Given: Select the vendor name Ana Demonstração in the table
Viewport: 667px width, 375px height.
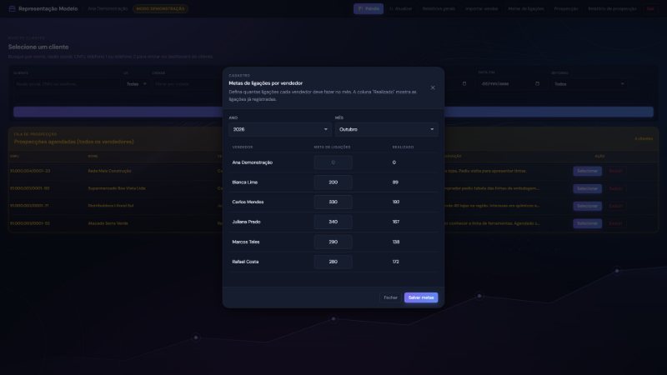Looking at the screenshot, I should click(253, 162).
